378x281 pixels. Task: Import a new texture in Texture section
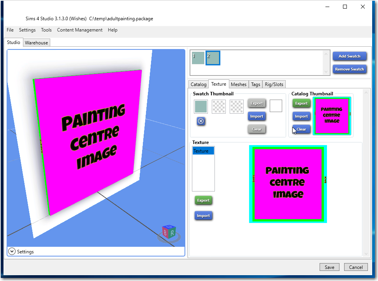click(x=203, y=216)
